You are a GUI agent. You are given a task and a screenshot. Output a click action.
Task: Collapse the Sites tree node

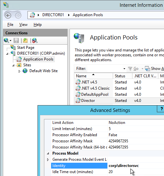coord(13,65)
